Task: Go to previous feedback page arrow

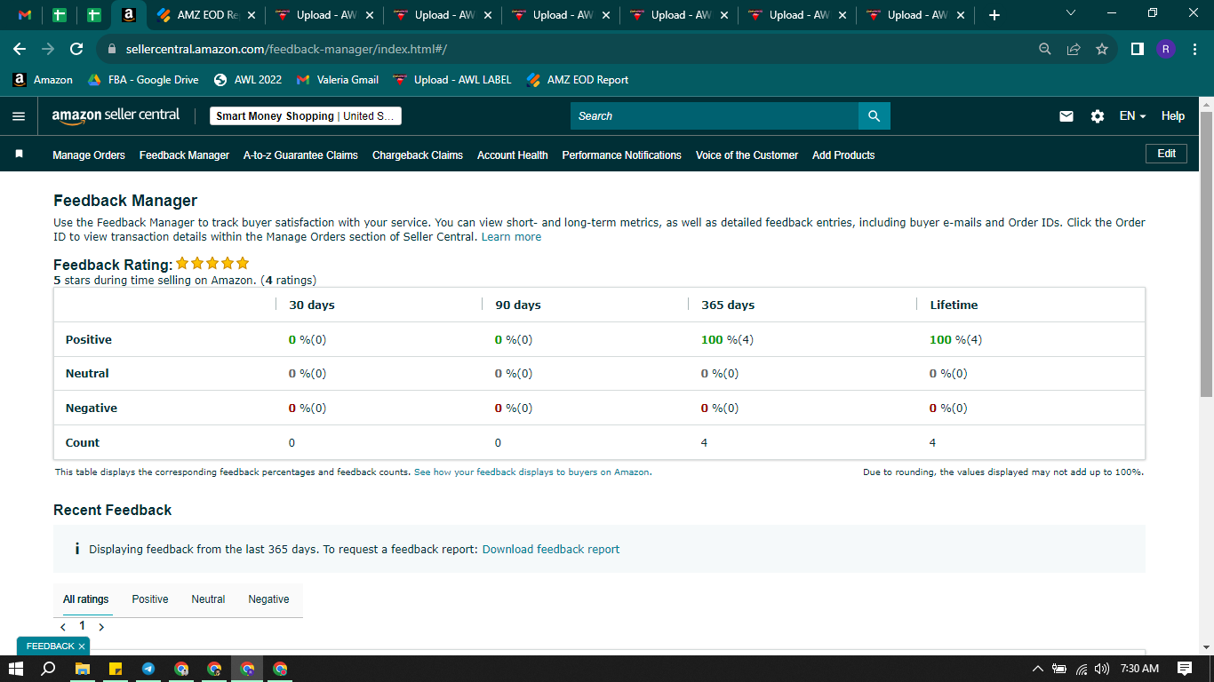Action: (63, 627)
